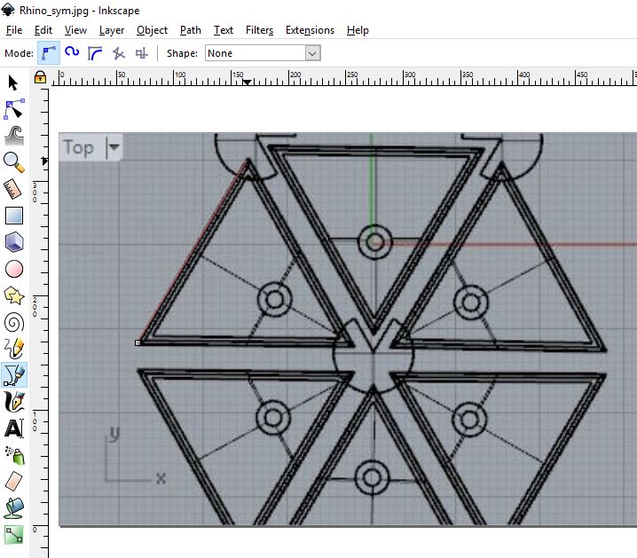Screen dimensions: 637x558
Task: Open the Help menu
Action: tap(358, 30)
